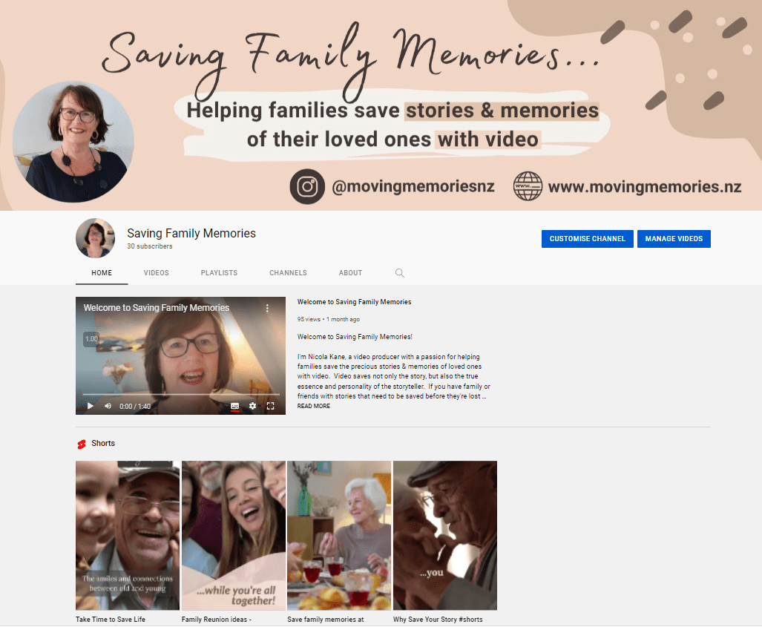This screenshot has height=627, width=762.
Task: Switch to the Videos tab
Action: [156, 272]
